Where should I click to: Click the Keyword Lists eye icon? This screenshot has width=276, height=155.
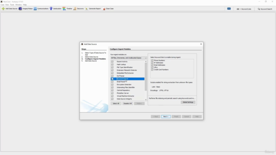click(238, 9)
